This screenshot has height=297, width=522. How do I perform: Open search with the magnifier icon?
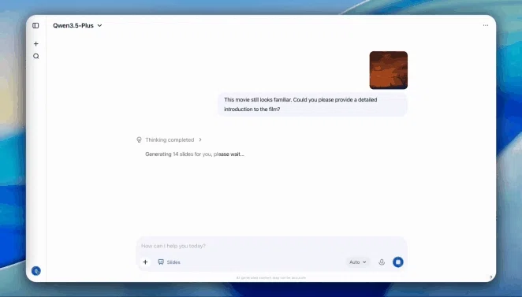click(36, 56)
